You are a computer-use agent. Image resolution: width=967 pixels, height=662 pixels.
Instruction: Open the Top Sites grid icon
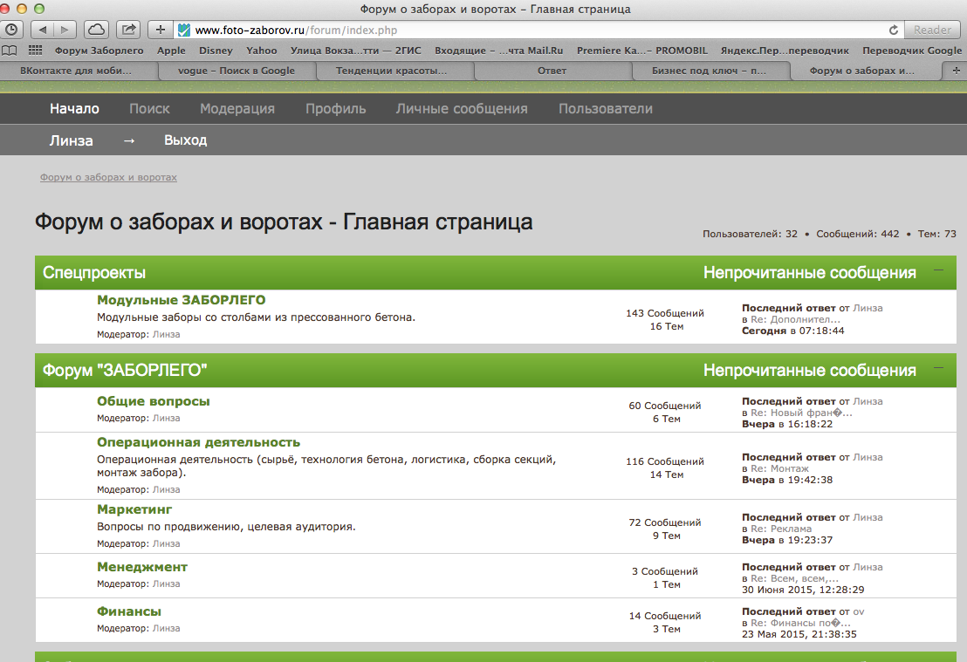(35, 51)
